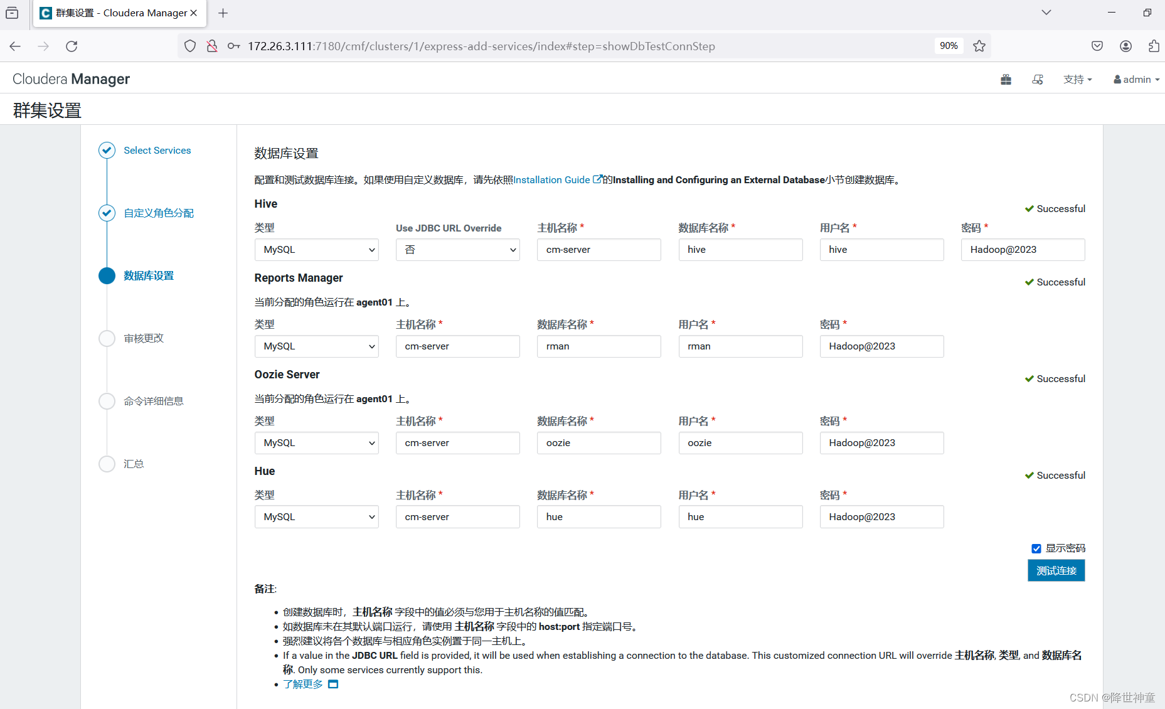Open the running commands icon in header
This screenshot has height=709, width=1165.
[x=1038, y=80]
